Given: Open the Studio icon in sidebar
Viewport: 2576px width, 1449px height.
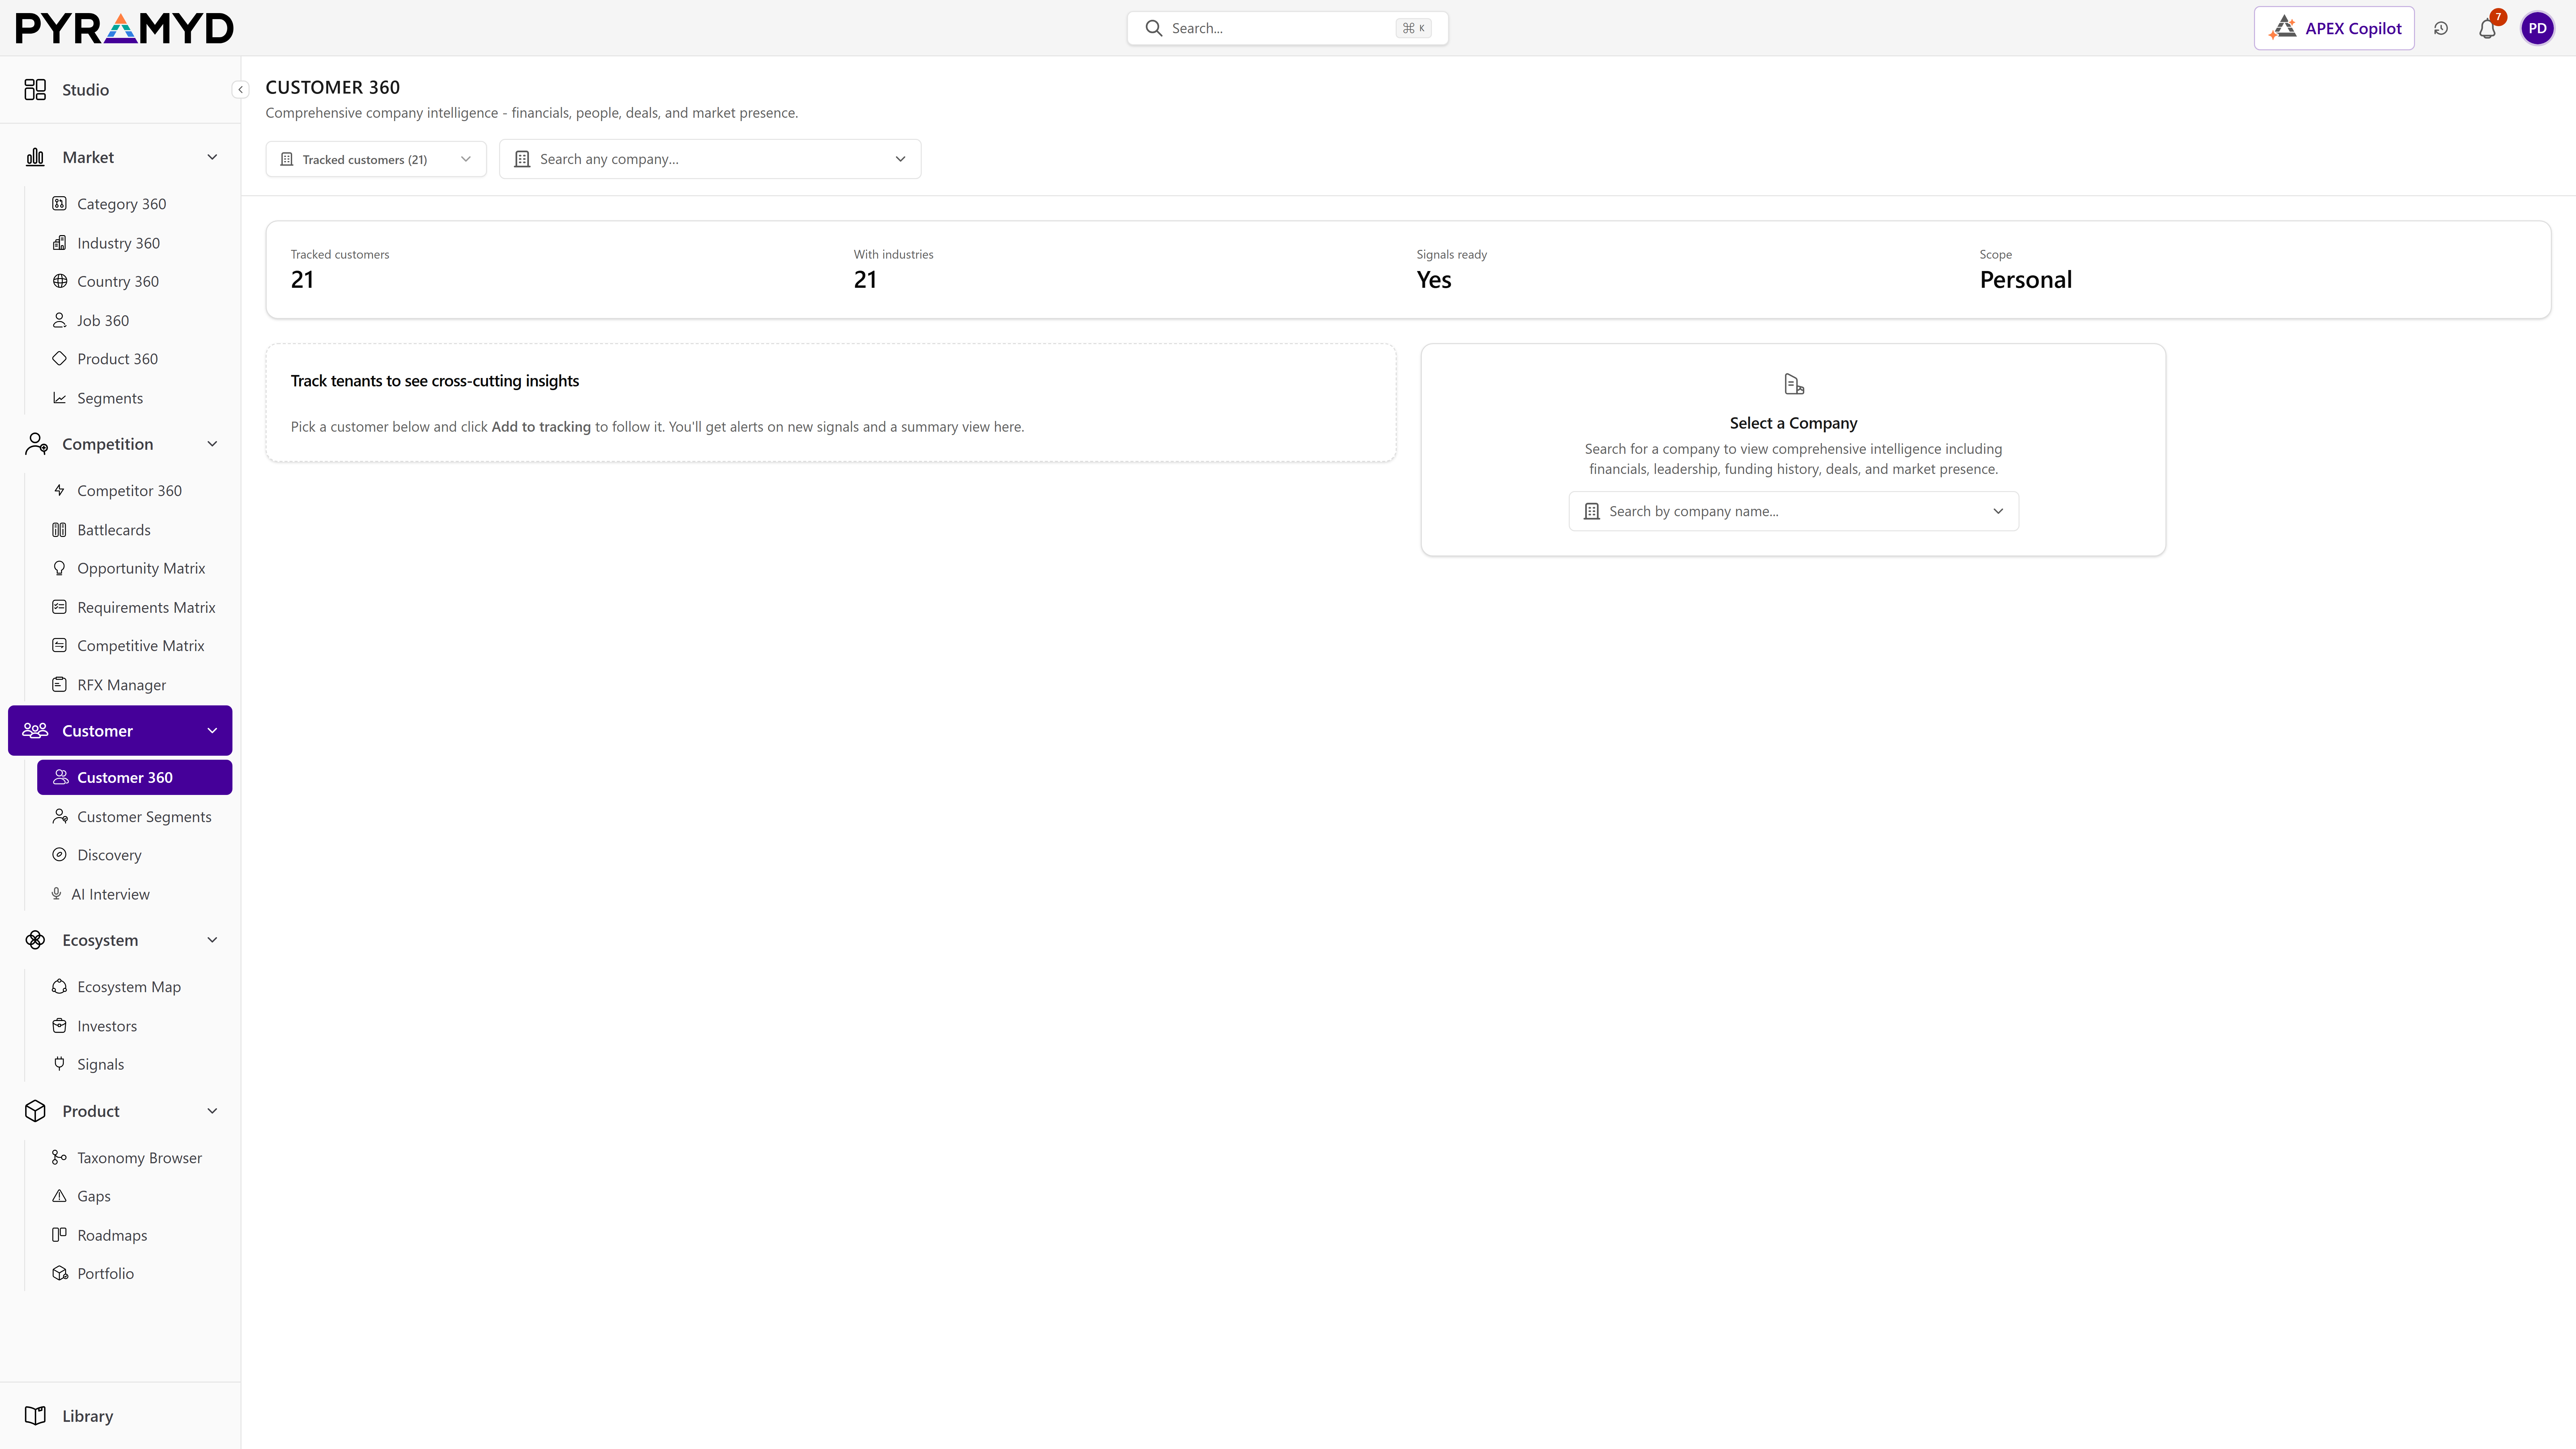Looking at the screenshot, I should click(x=35, y=90).
